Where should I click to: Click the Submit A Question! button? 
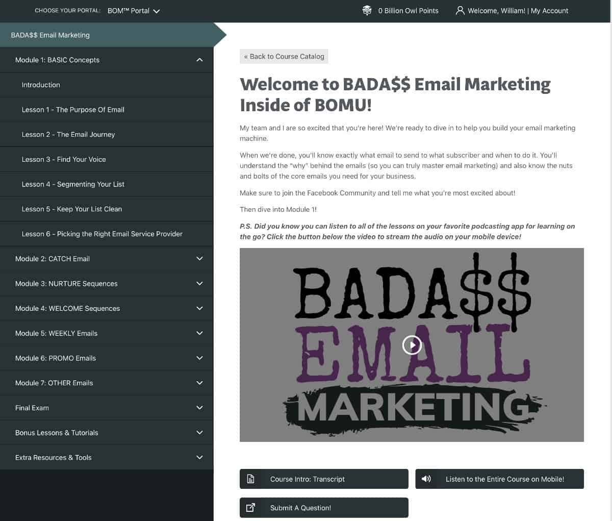point(324,507)
